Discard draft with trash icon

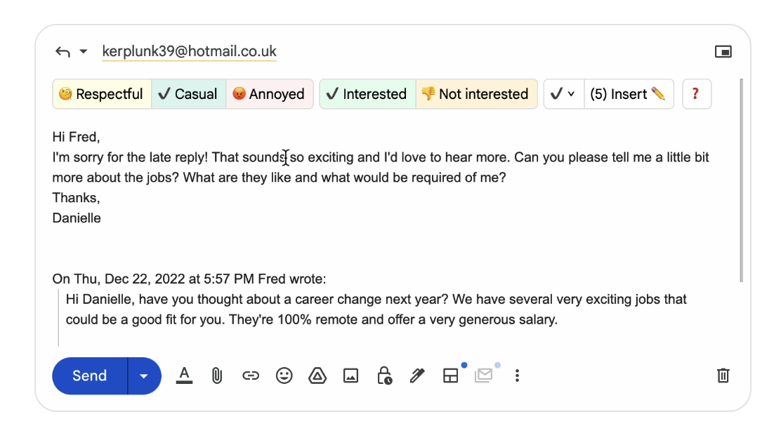(x=723, y=376)
